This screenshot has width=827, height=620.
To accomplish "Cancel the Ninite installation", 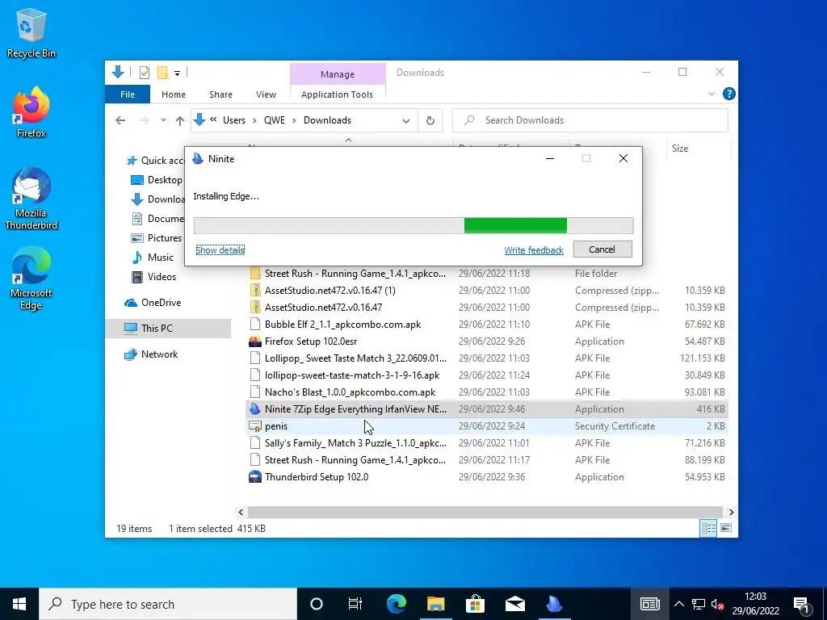I will 602,249.
